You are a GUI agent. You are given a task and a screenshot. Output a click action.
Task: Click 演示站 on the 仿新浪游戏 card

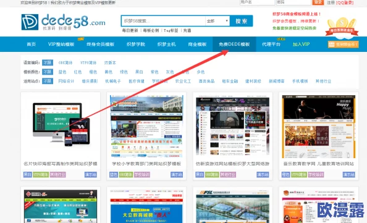click(263, 175)
